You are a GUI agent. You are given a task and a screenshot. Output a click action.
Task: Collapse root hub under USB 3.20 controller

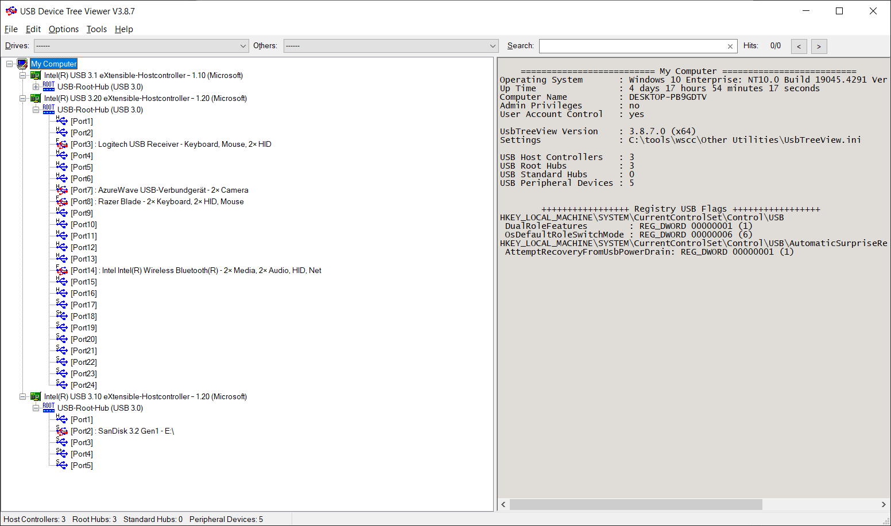(x=36, y=110)
